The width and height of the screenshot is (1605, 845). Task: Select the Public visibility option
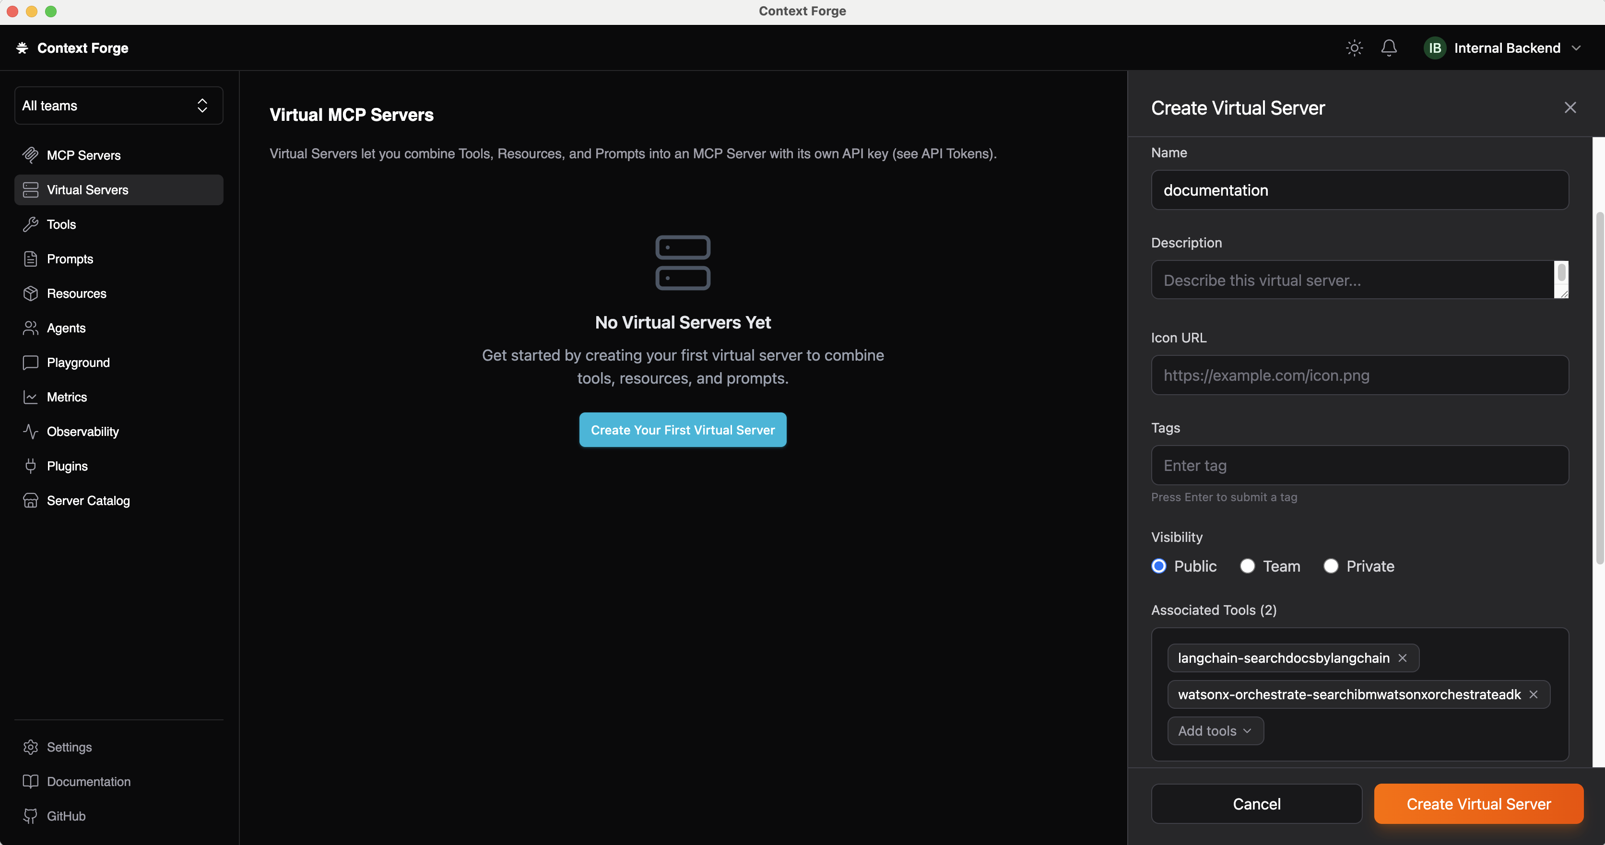coord(1159,566)
